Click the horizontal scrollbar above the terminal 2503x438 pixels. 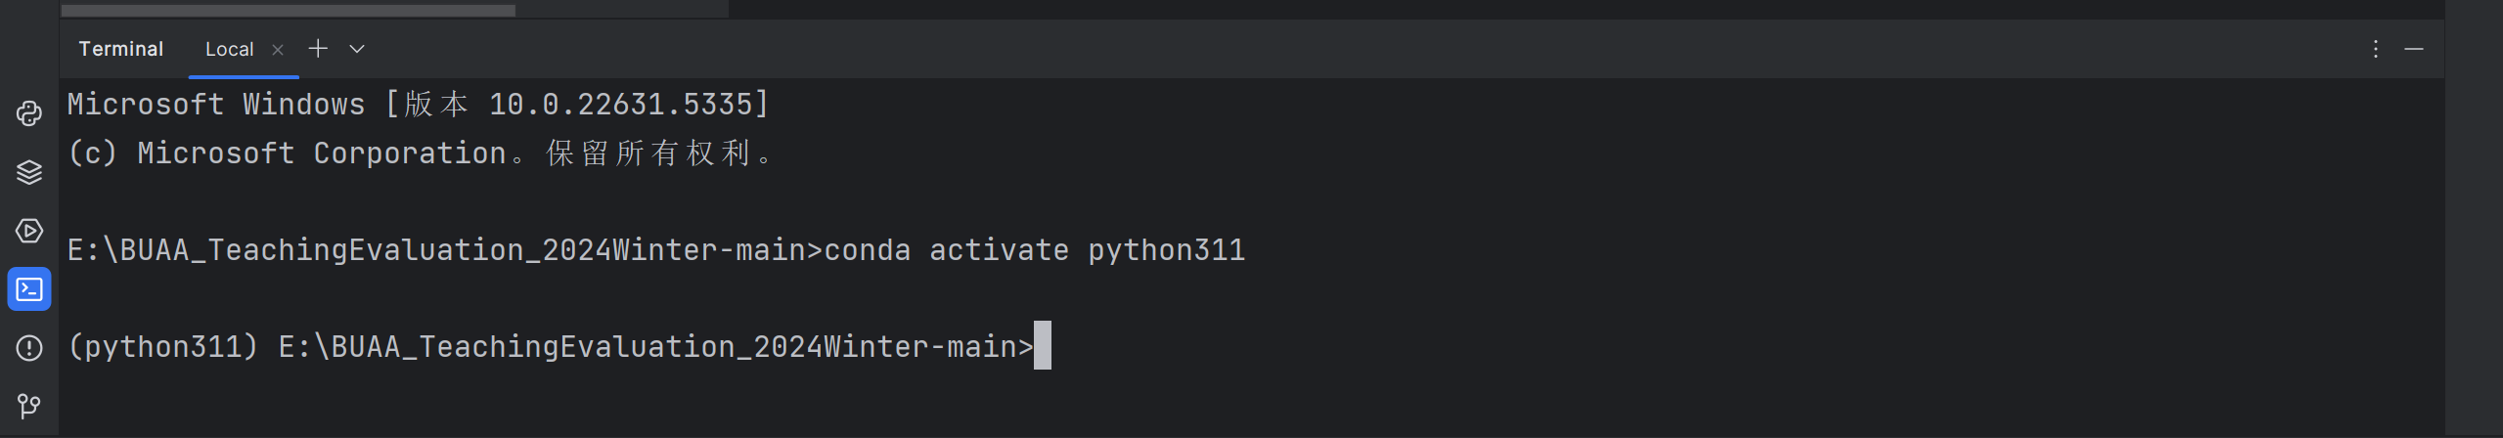pos(288,10)
